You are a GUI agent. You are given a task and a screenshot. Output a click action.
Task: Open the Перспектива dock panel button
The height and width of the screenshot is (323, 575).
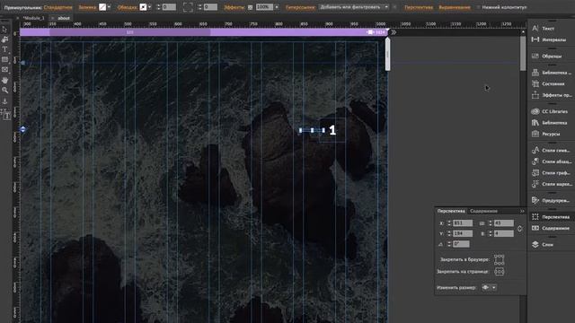[x=551, y=217]
